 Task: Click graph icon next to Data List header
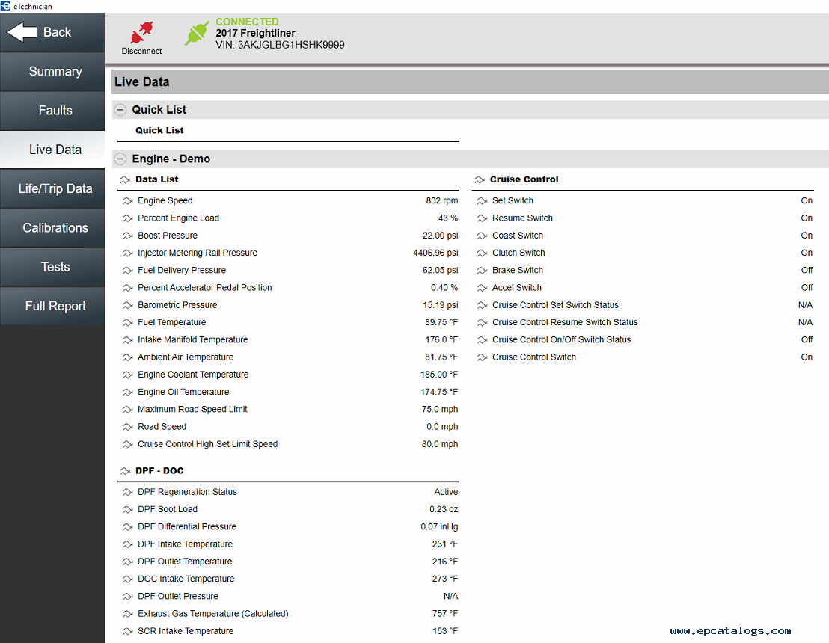[x=125, y=179]
